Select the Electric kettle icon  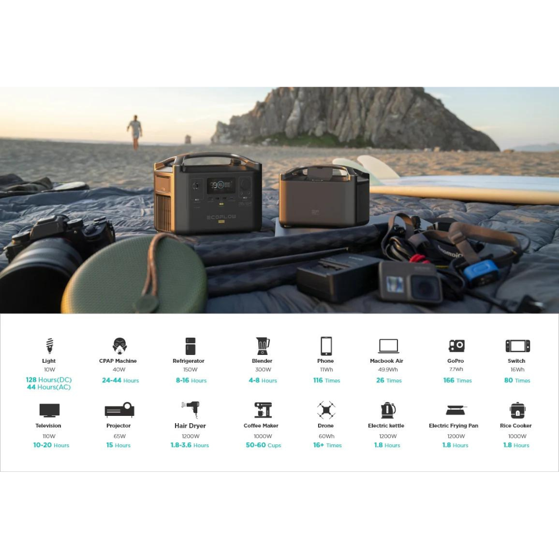tap(388, 410)
